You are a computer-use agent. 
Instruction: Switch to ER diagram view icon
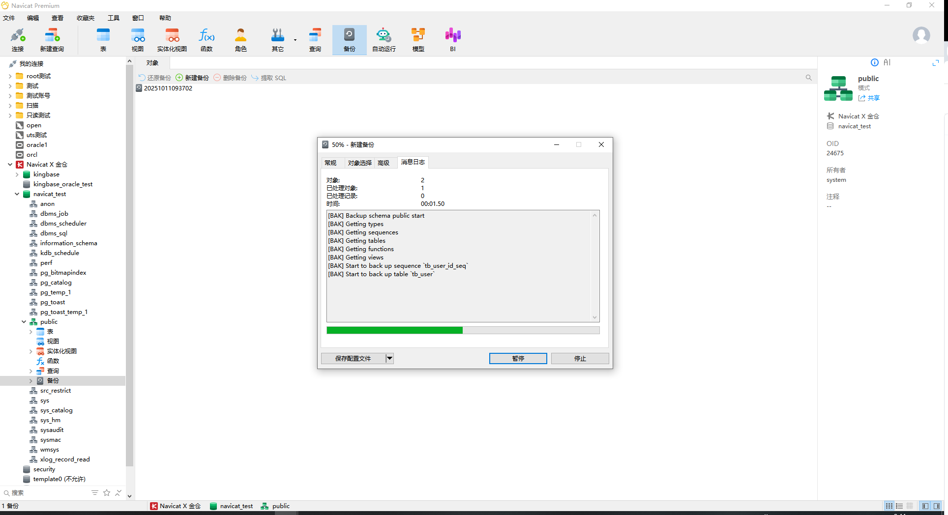click(910, 506)
